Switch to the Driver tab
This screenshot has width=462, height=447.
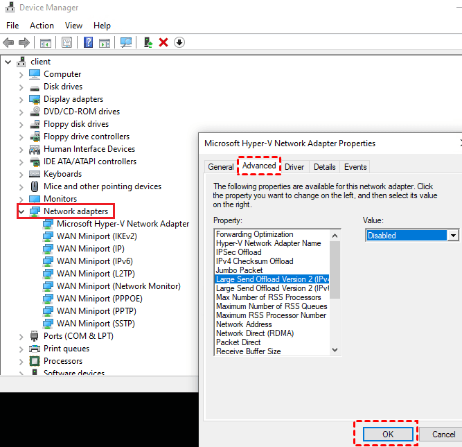294,167
